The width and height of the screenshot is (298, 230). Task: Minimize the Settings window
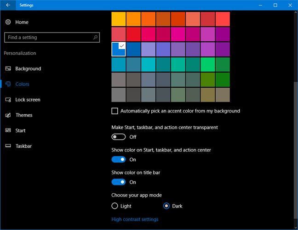pos(261,5)
